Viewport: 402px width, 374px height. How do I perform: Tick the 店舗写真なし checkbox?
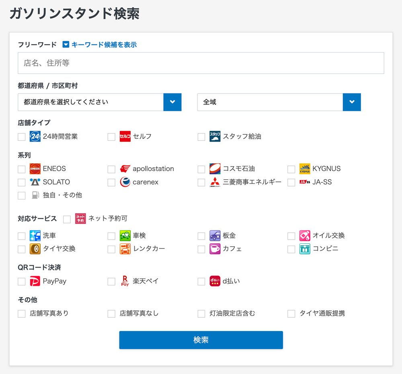coord(111,314)
